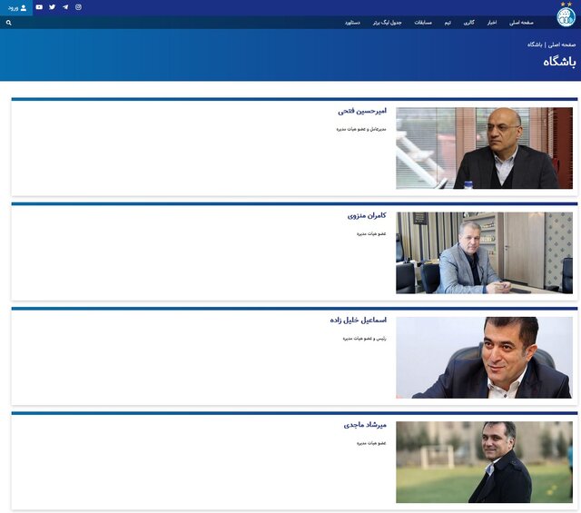The image size is (581, 513).
Task: Open اخبار menu item
Action: (492, 23)
